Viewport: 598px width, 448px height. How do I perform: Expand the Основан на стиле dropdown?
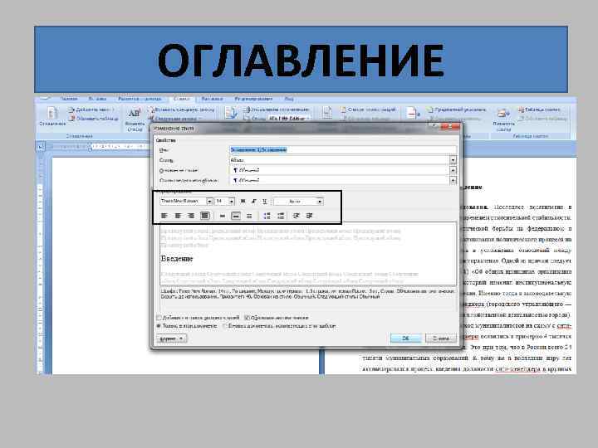tap(453, 170)
